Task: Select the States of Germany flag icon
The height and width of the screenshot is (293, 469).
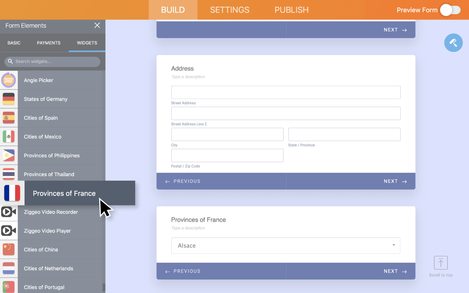Action: coord(8,99)
